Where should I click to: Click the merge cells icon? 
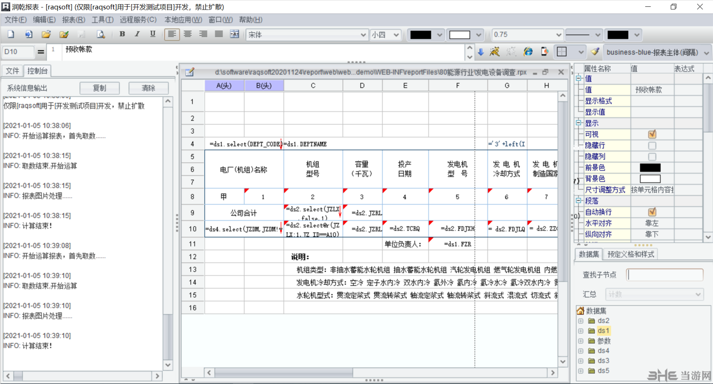tap(234, 34)
